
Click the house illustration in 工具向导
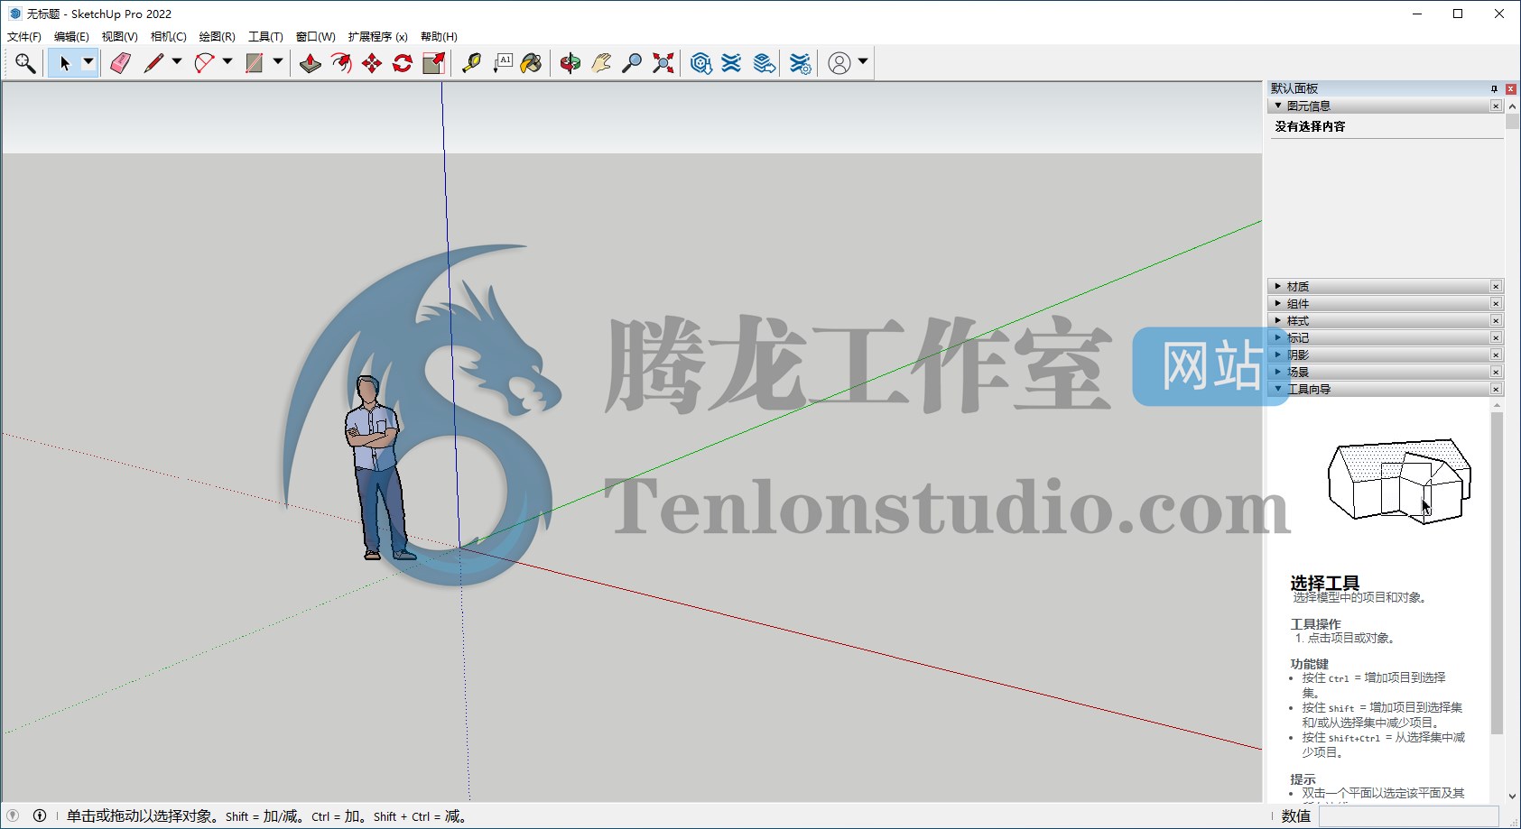tap(1399, 482)
